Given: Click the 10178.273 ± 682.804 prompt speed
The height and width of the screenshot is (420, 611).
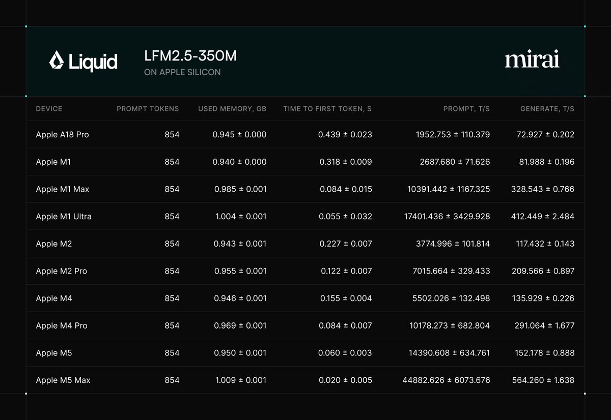Looking at the screenshot, I should (x=450, y=325).
